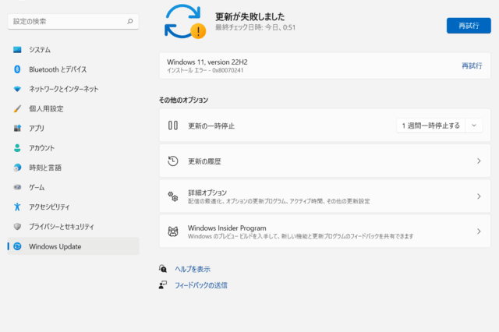
Task: Click the その他のオプション heading
Action: (x=184, y=100)
